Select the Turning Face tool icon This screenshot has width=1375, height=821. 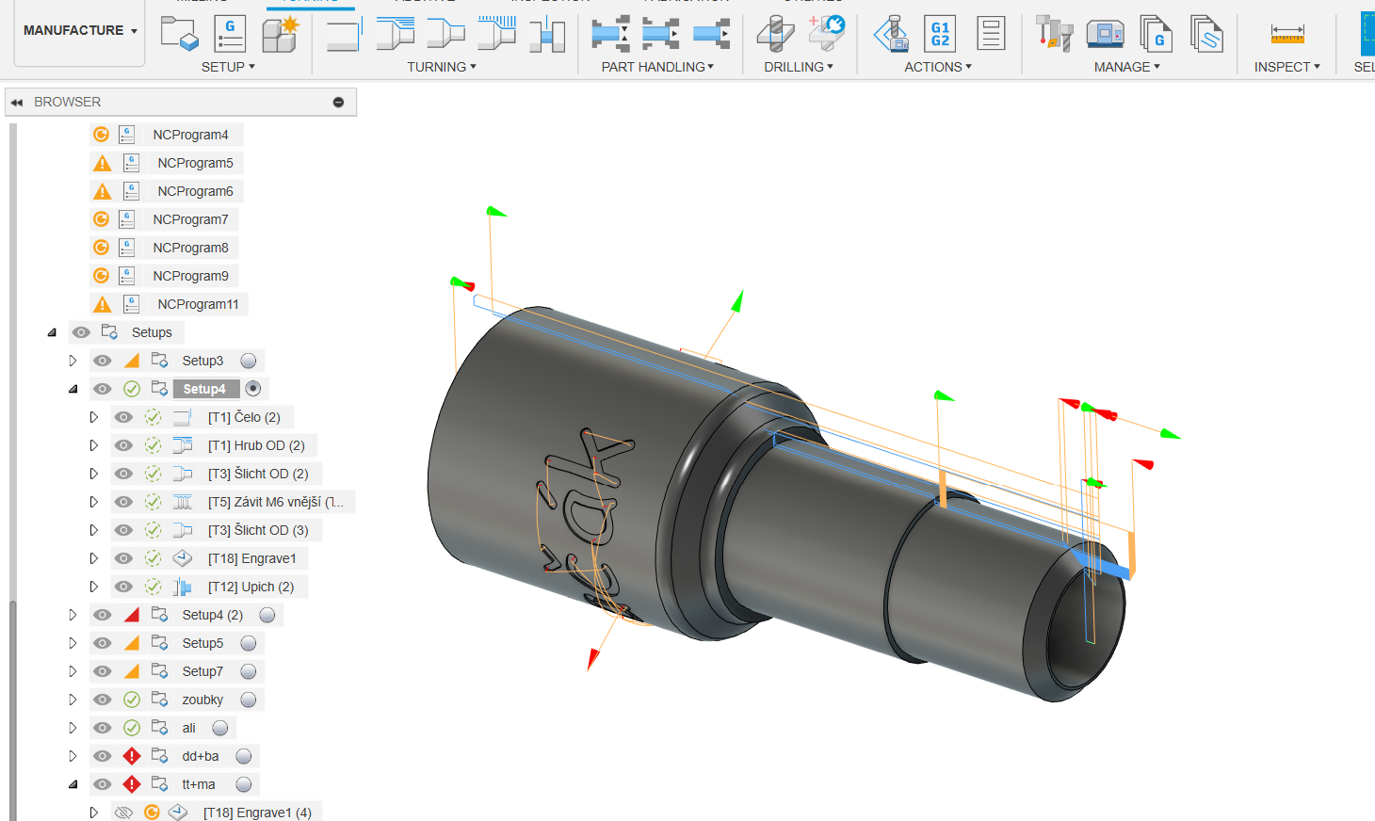(344, 35)
